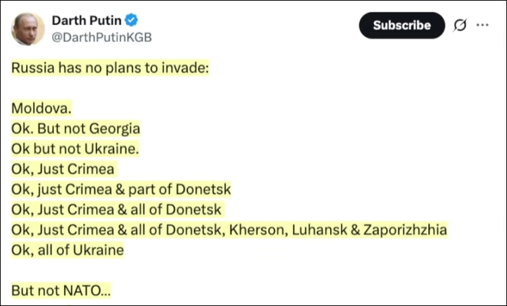Click the line ending "Crimea & all of Donetsk"

point(116,210)
